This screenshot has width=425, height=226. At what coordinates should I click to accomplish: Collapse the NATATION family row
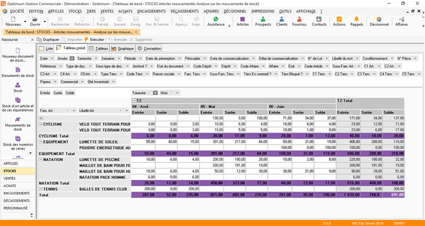coord(41,160)
